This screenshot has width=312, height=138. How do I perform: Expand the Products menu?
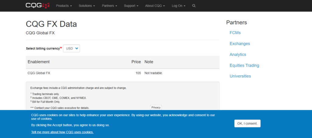coord(64,6)
